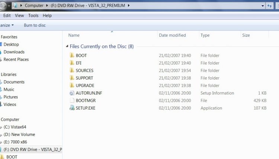Viewport: 279px width, 159px height.
Task: Sort by Size column header
Action: tap(246, 35)
